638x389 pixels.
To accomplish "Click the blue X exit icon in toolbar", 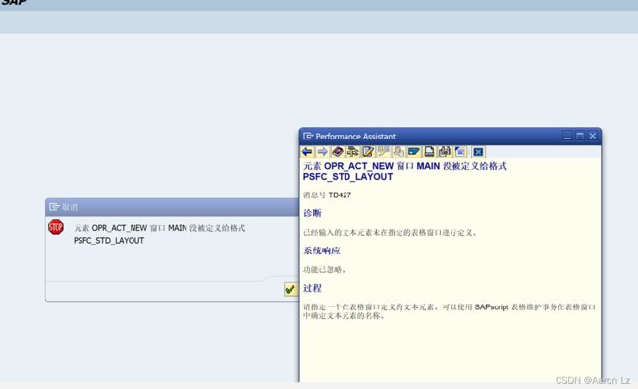I will (478, 152).
